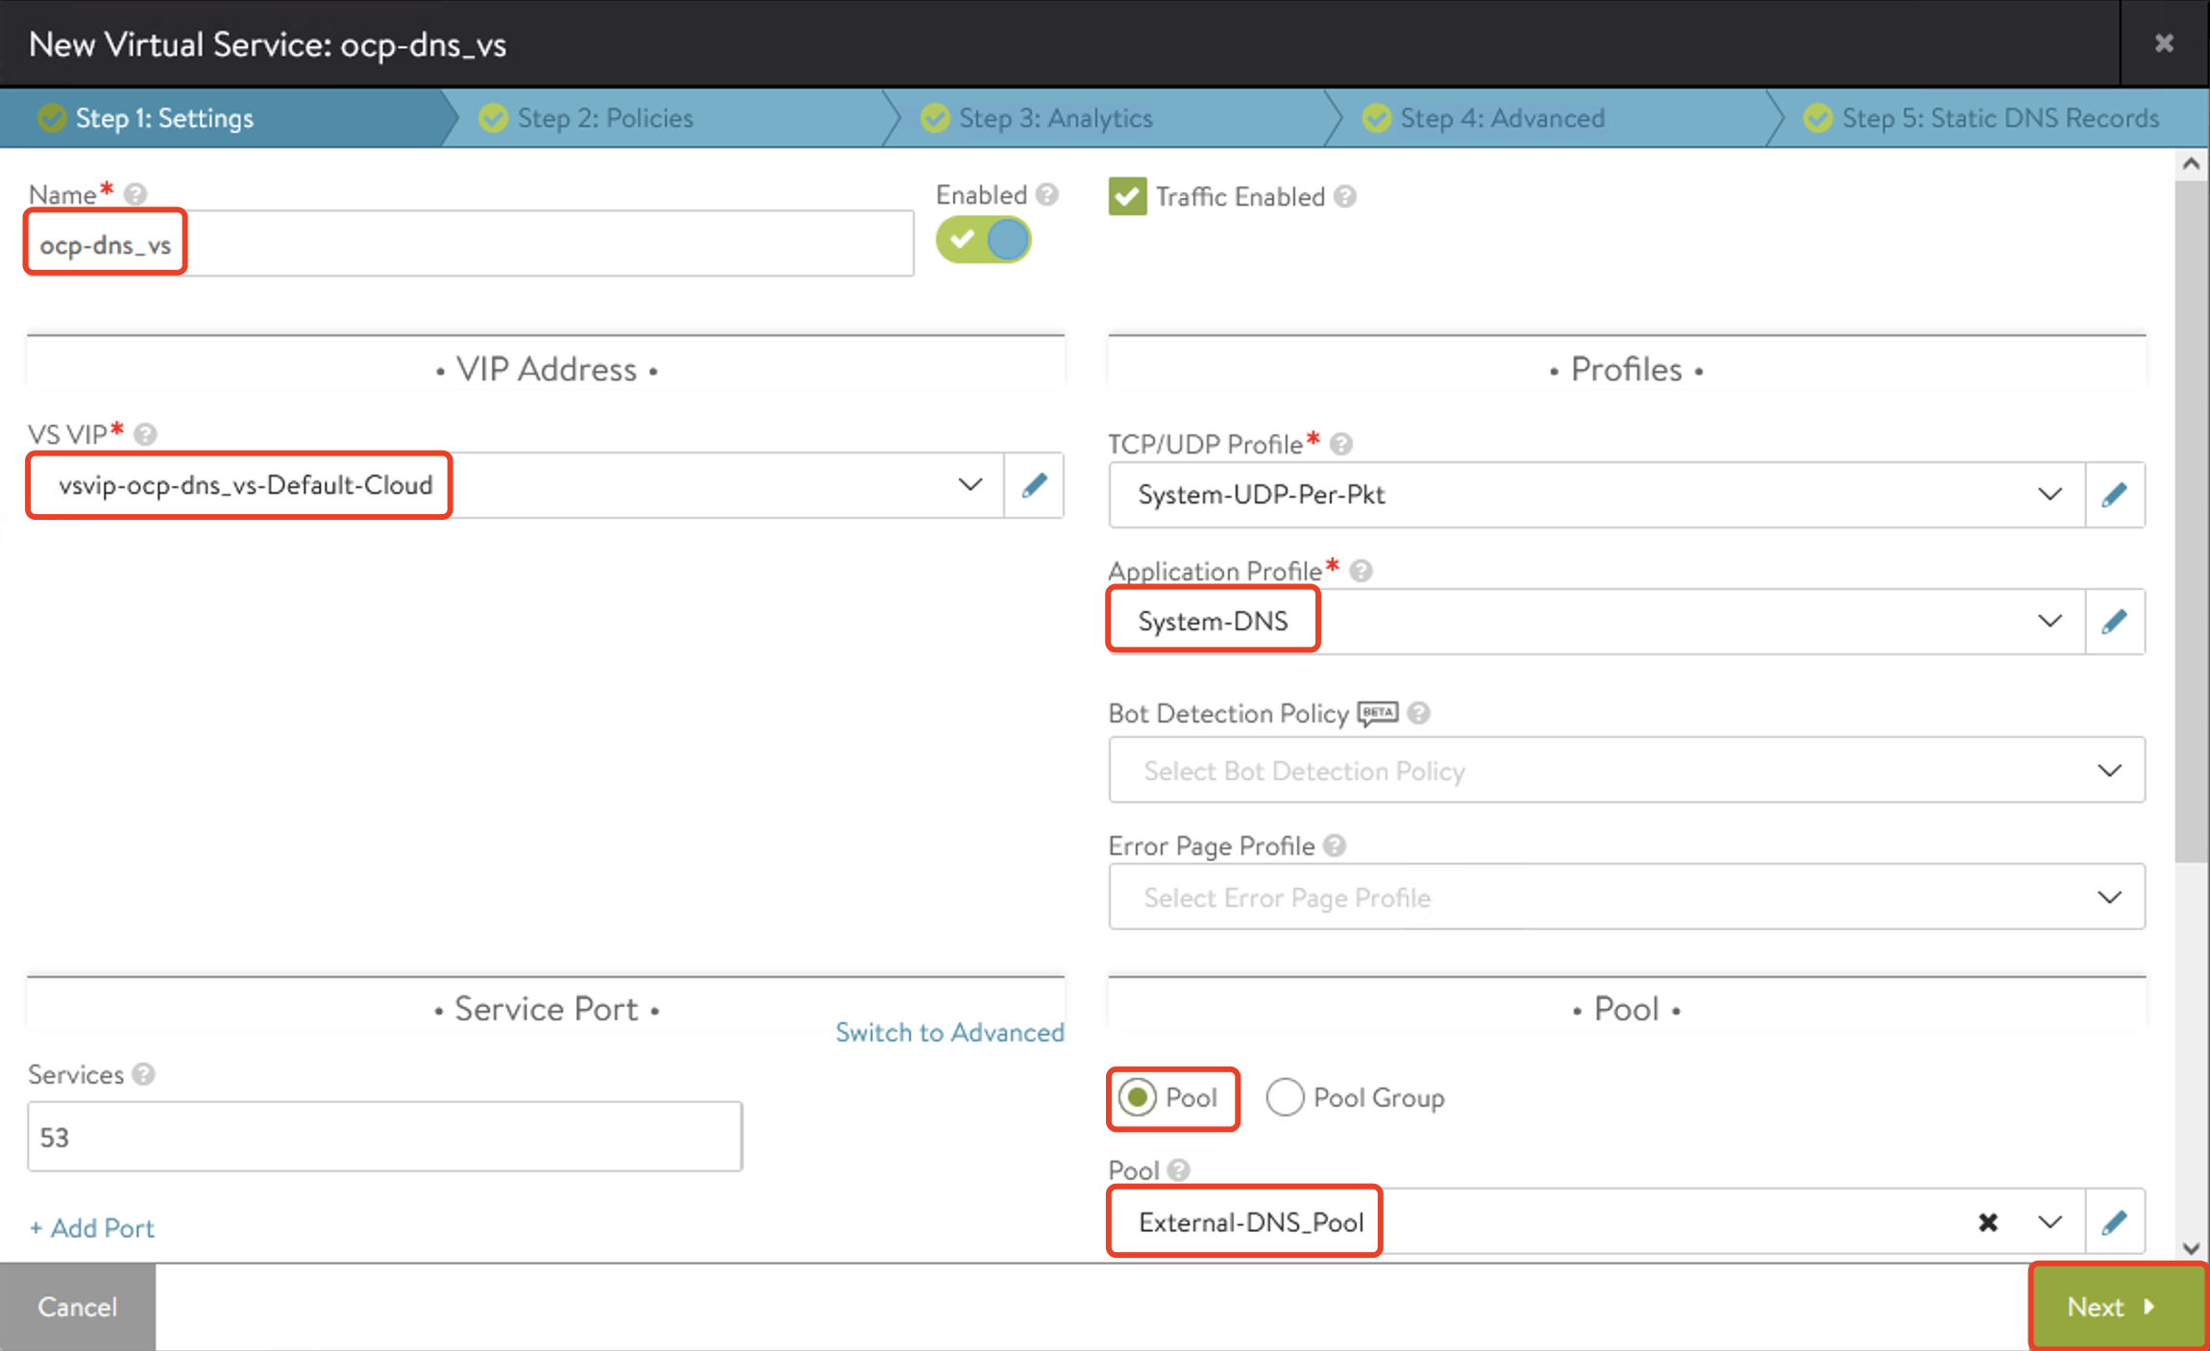This screenshot has width=2210, height=1351.
Task: Jump to Step 5: Static DNS Records
Action: click(x=1999, y=118)
